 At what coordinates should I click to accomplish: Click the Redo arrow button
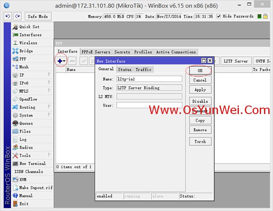17,16
